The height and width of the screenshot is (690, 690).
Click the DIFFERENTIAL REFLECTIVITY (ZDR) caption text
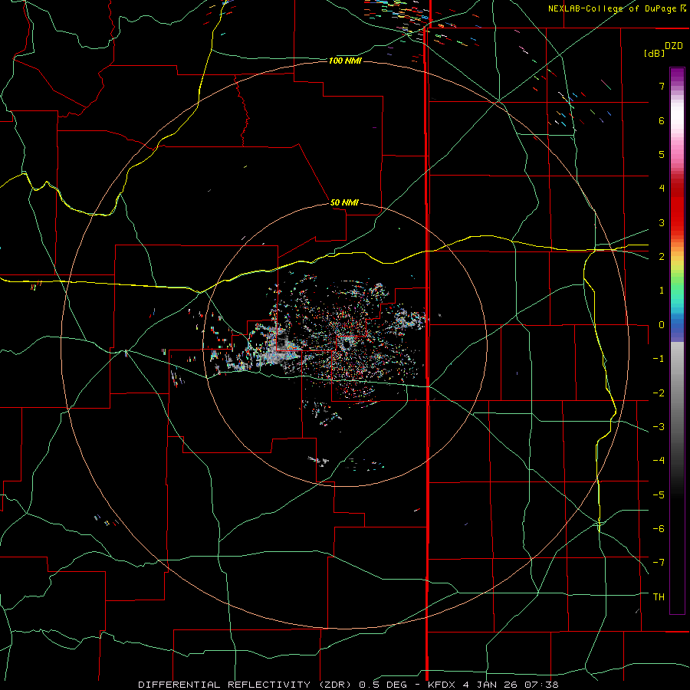pyautogui.click(x=245, y=685)
